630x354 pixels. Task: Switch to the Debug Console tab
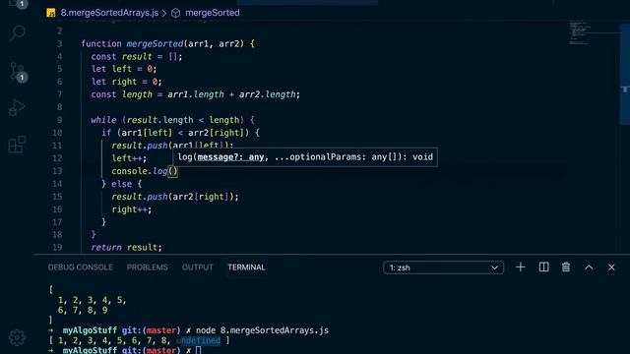pyautogui.click(x=81, y=267)
